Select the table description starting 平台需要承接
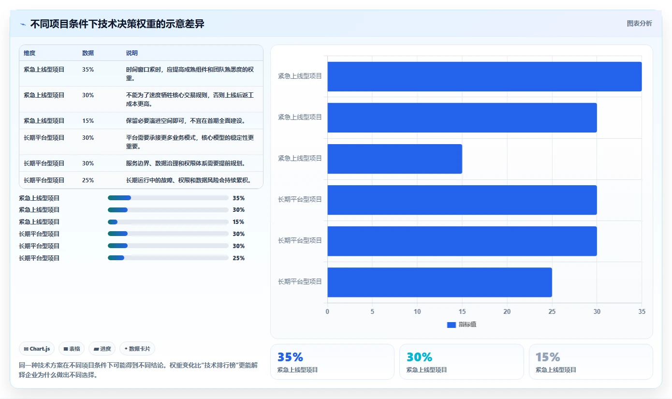This screenshot has height=399, width=672. (190, 142)
